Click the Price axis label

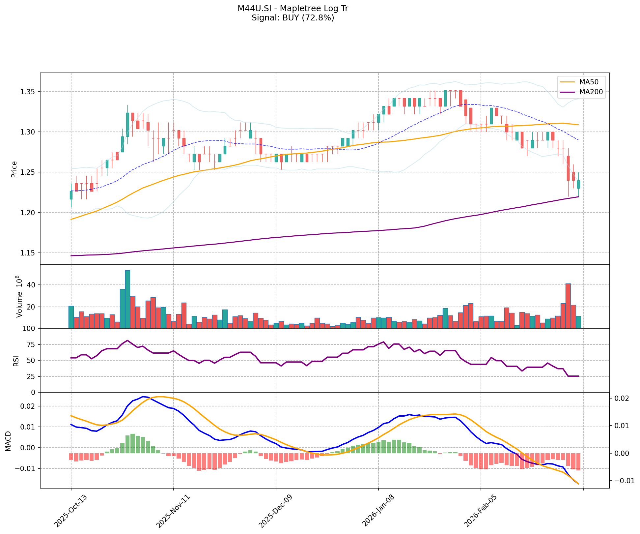coord(14,169)
